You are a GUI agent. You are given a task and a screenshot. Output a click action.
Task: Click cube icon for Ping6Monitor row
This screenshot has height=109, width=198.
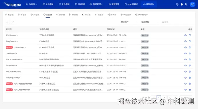coord(190,41)
